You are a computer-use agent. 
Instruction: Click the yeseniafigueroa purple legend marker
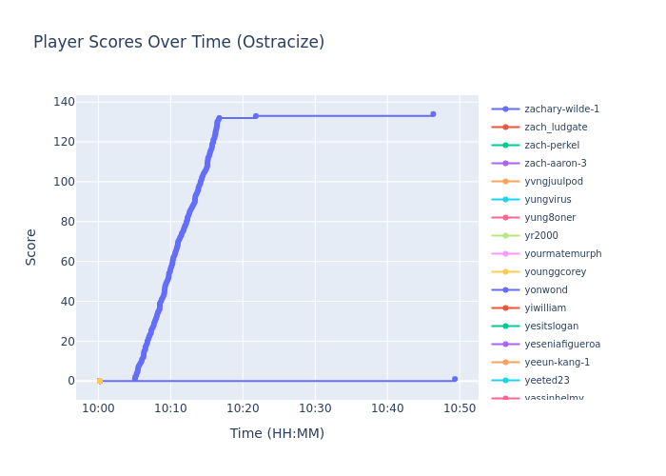pos(505,345)
